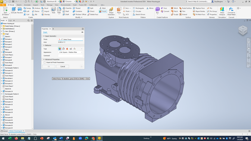This screenshot has width=251, height=141.
Task: Open the Annotate ribbon tab
Action: coord(27,5)
